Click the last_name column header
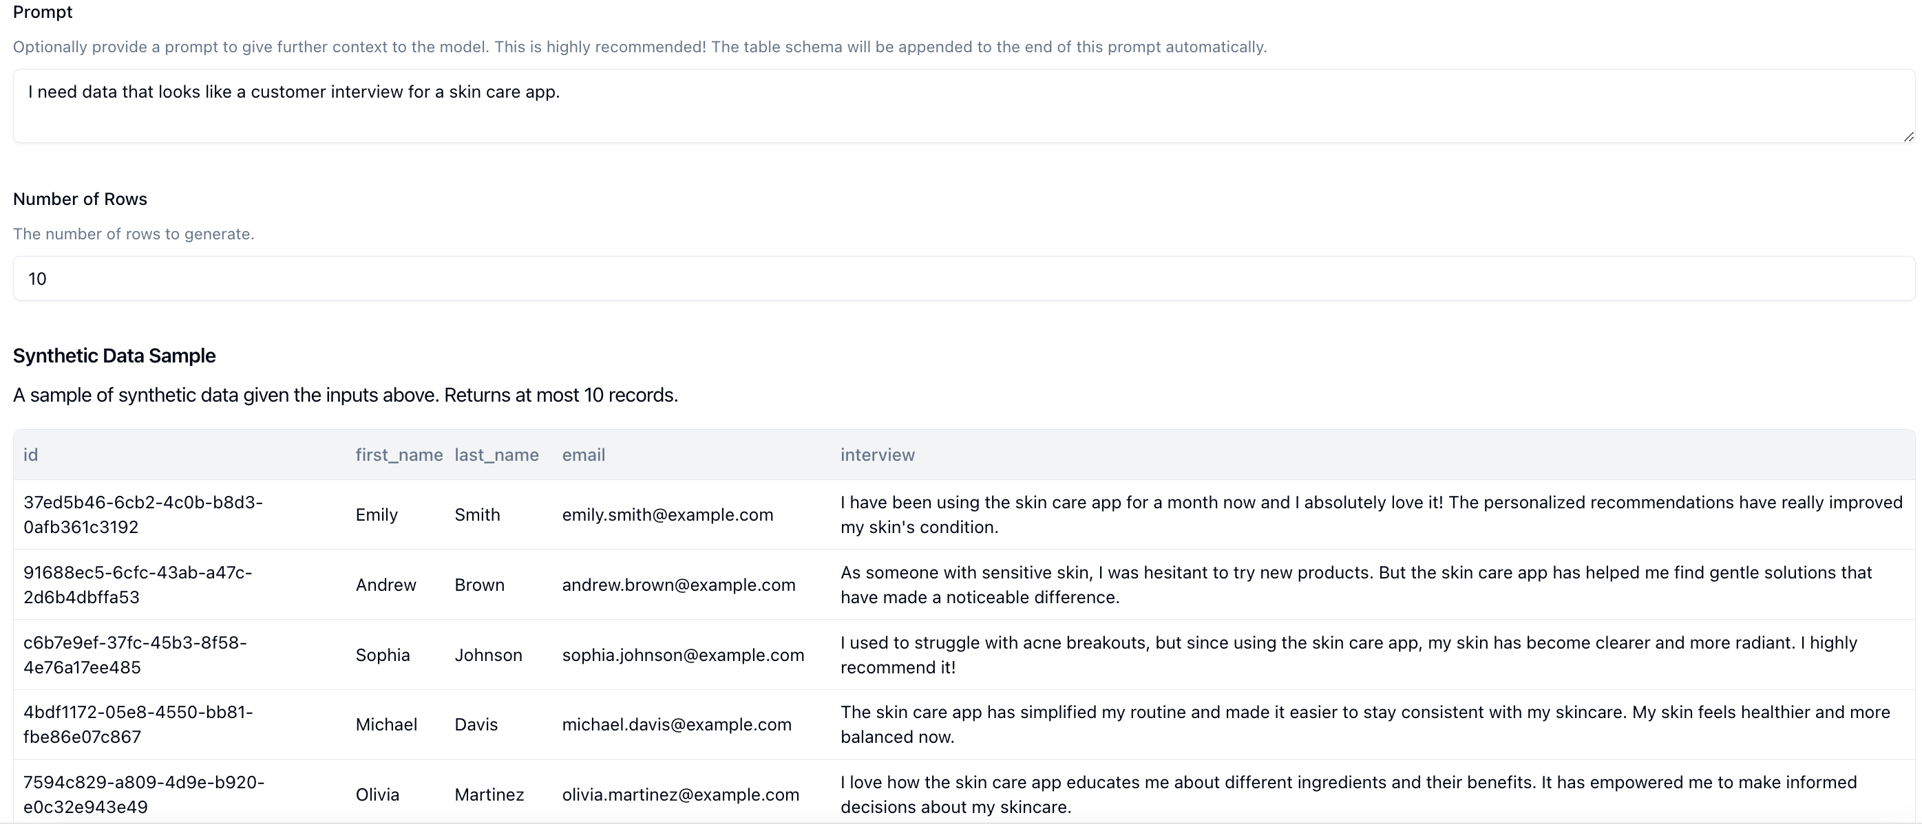Image resolution: width=1922 pixels, height=824 pixels. click(x=496, y=455)
